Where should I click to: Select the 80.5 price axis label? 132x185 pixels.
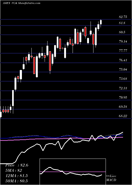(122, 32)
